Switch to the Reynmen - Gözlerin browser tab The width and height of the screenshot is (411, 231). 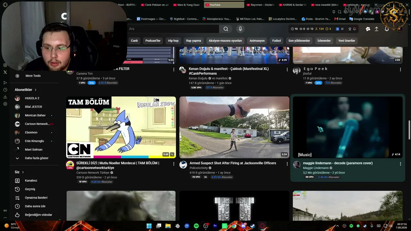click(261, 5)
